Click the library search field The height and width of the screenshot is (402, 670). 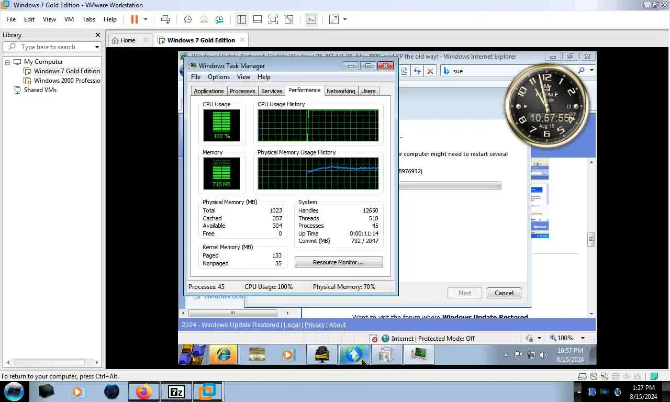tap(52, 47)
